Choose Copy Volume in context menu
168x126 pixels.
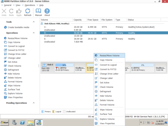(110, 60)
